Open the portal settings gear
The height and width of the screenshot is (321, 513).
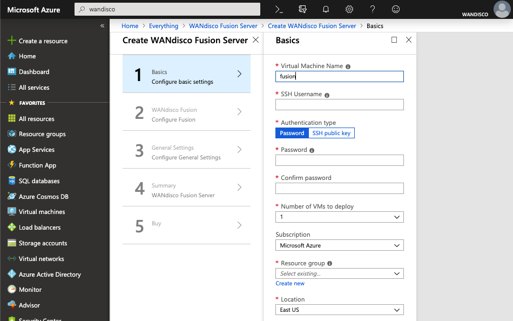click(349, 9)
